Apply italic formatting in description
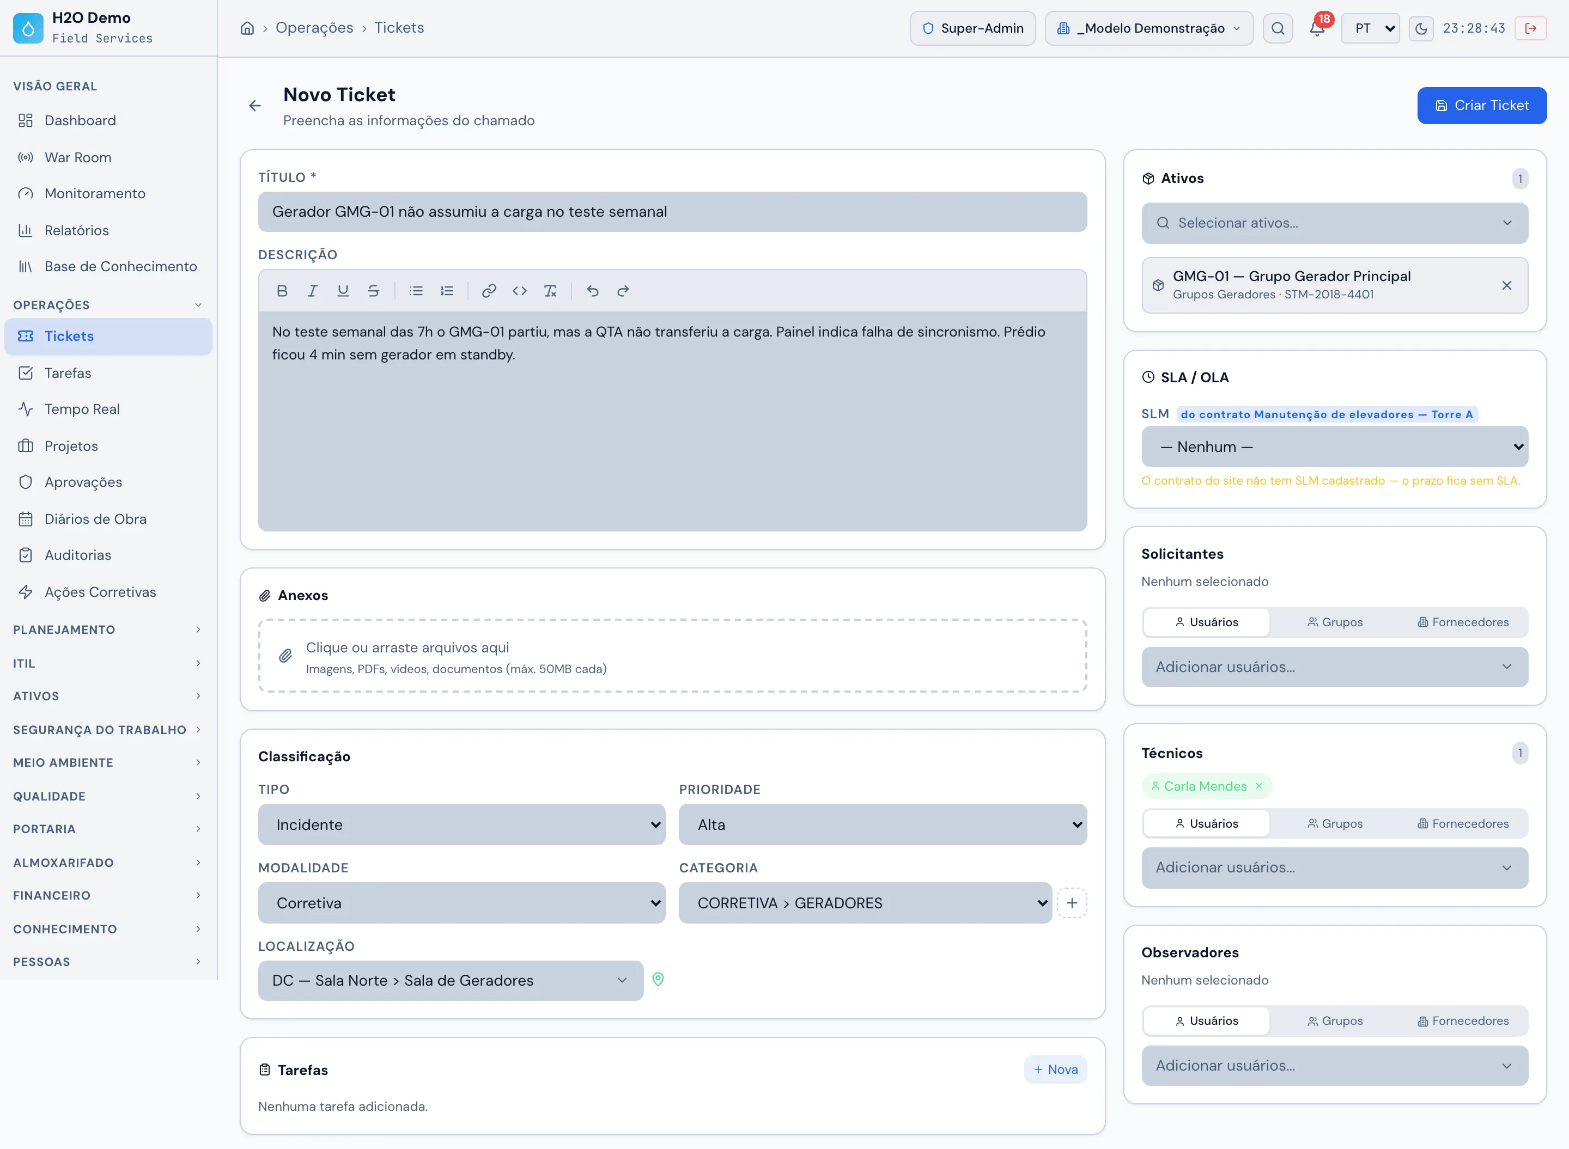The width and height of the screenshot is (1569, 1149). (312, 291)
